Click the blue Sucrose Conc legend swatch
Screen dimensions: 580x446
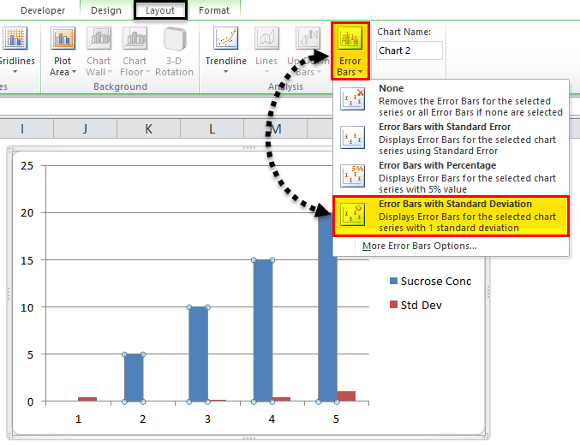click(393, 281)
